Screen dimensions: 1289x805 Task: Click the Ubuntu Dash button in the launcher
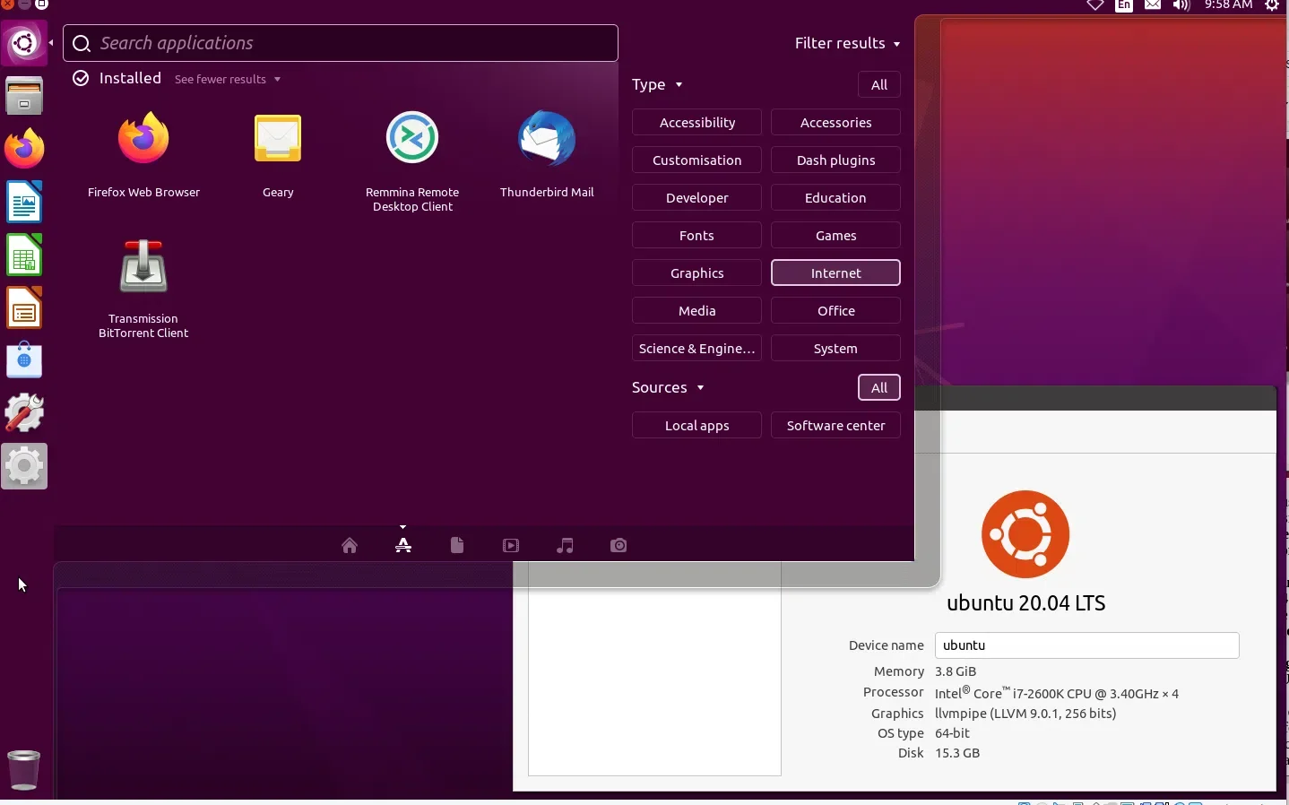click(24, 42)
